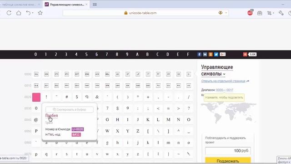
Task: Open dropdown arrow beside undo icon
Action: point(33,13)
